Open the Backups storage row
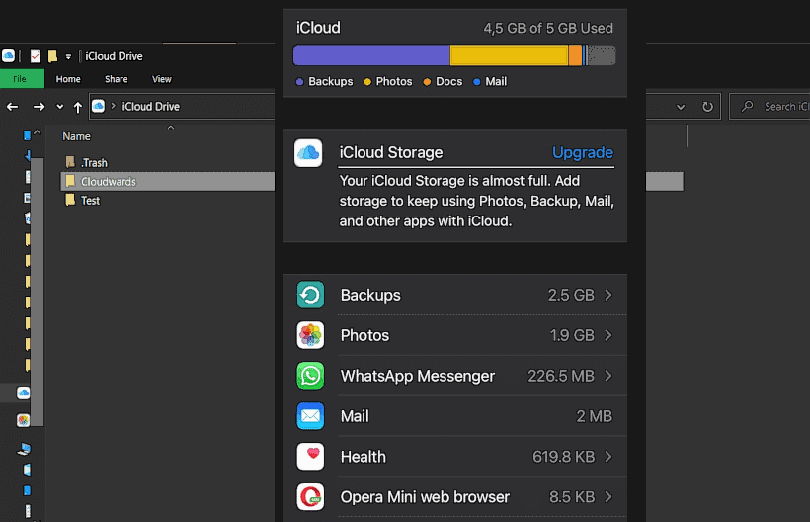The width and height of the screenshot is (810, 522). point(454,295)
